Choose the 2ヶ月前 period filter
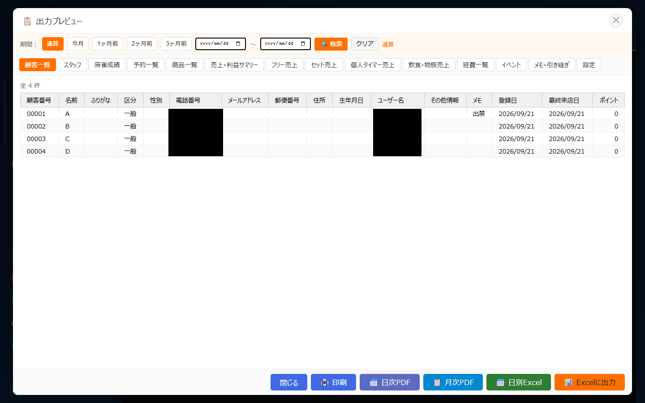This screenshot has height=403, width=645. click(x=142, y=44)
